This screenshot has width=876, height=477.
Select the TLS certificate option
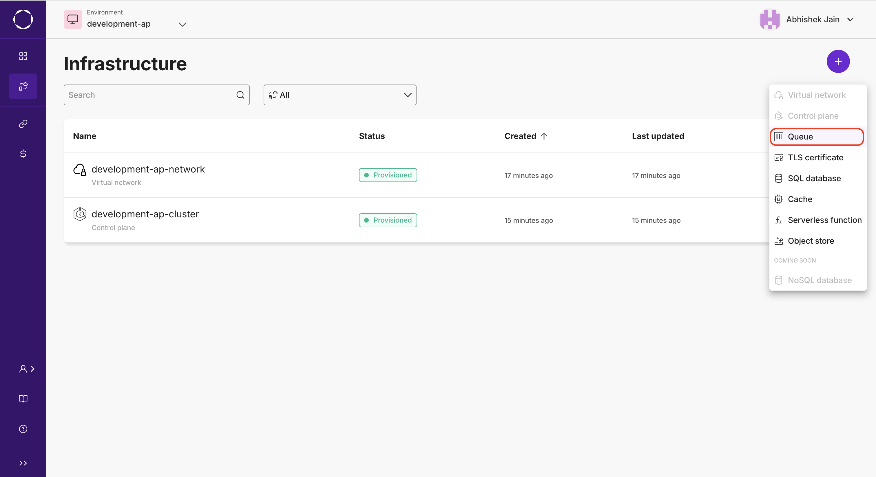tap(815, 157)
